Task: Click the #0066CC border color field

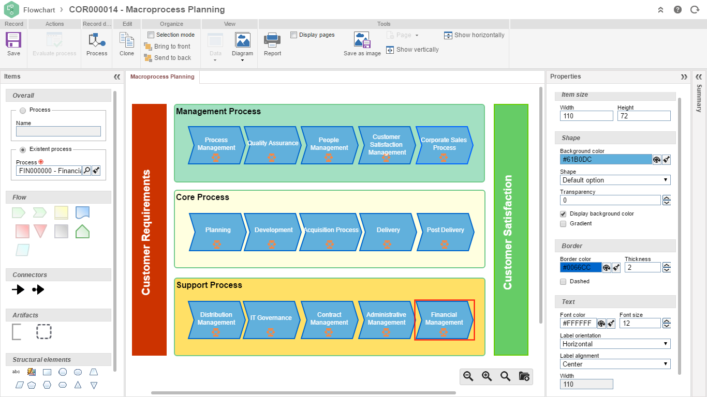Action: click(581, 268)
